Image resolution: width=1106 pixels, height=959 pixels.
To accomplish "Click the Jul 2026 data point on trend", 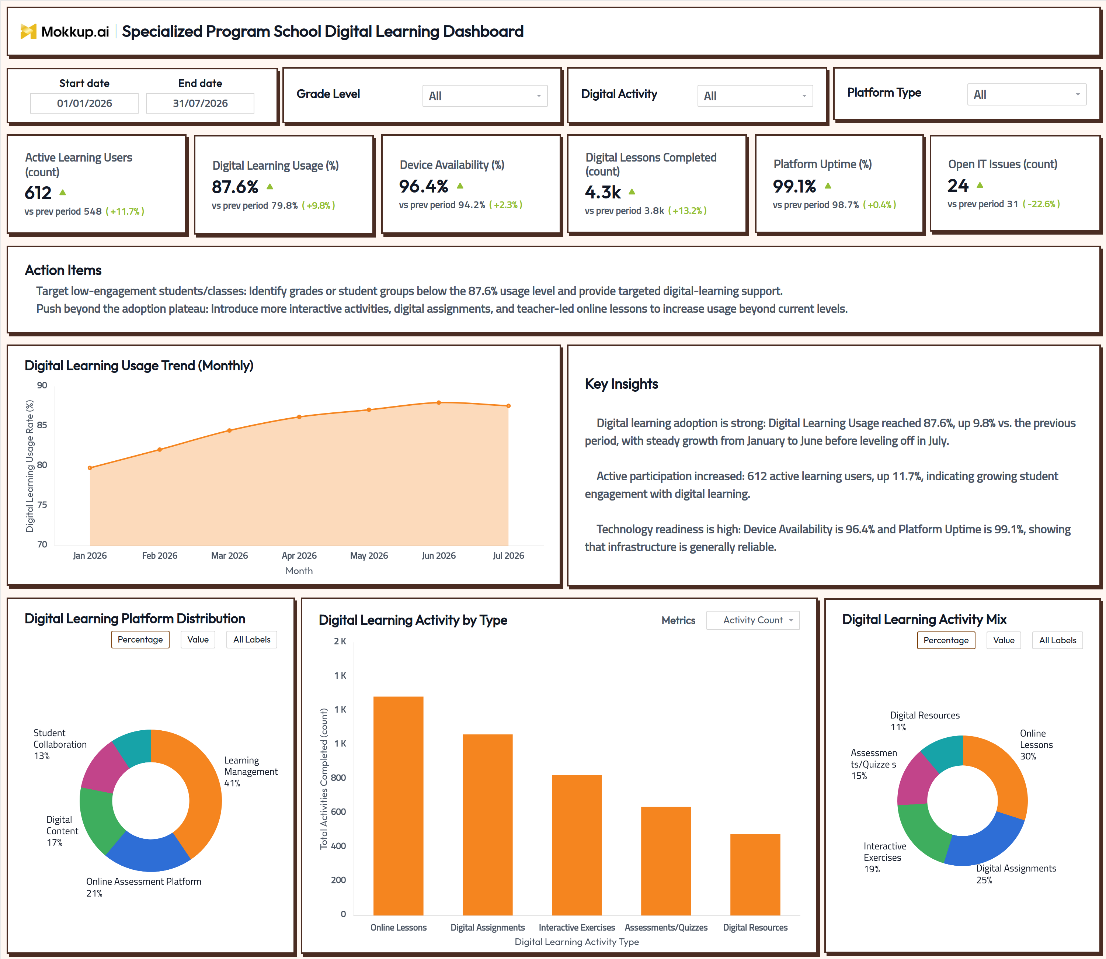I will pos(508,406).
